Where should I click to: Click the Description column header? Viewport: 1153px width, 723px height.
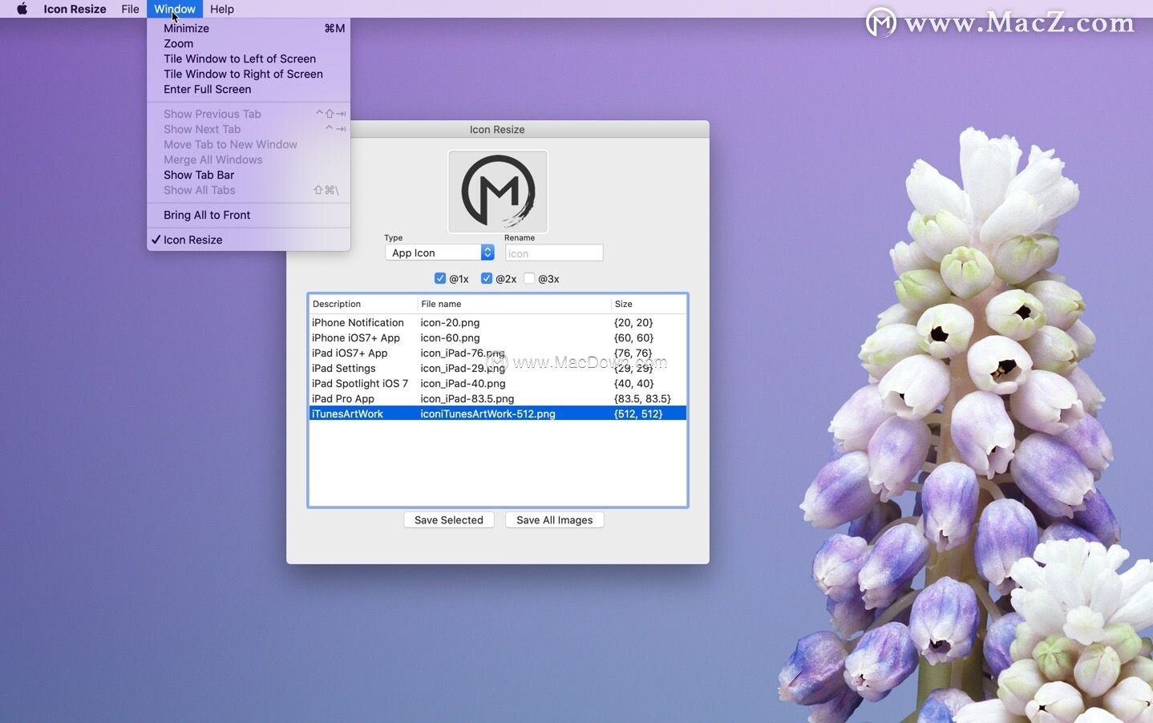point(363,304)
